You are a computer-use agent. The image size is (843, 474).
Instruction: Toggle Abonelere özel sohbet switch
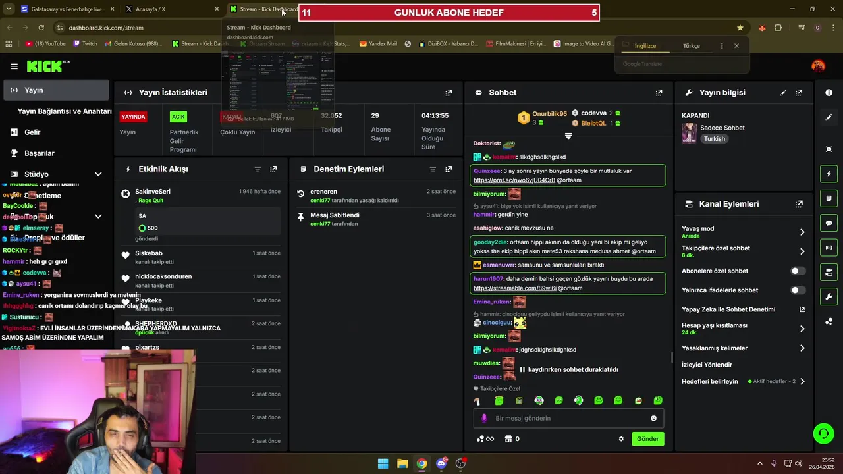click(x=798, y=271)
